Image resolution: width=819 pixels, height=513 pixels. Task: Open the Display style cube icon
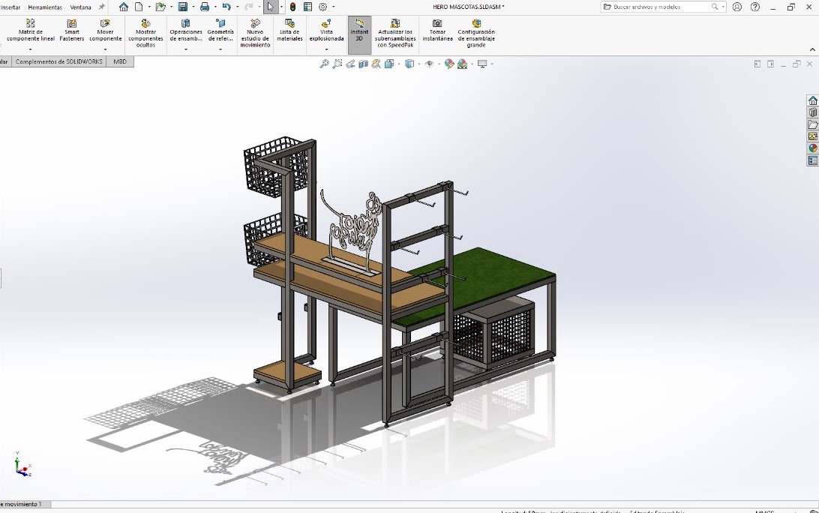[x=409, y=64]
